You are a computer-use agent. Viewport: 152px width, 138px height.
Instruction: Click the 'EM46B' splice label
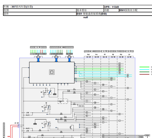(141, 137)
